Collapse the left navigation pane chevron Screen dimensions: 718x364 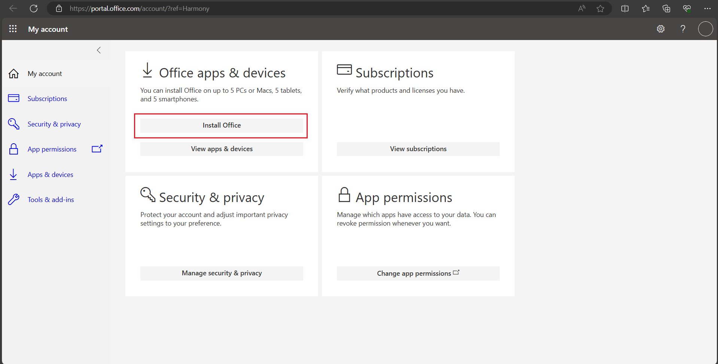pos(99,50)
